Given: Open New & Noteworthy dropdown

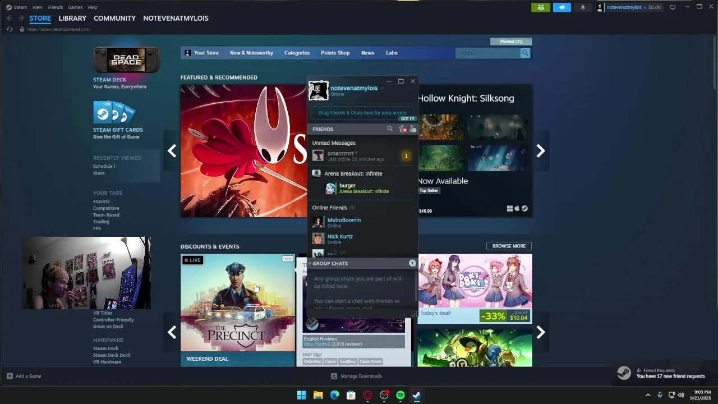Looking at the screenshot, I should click(251, 53).
